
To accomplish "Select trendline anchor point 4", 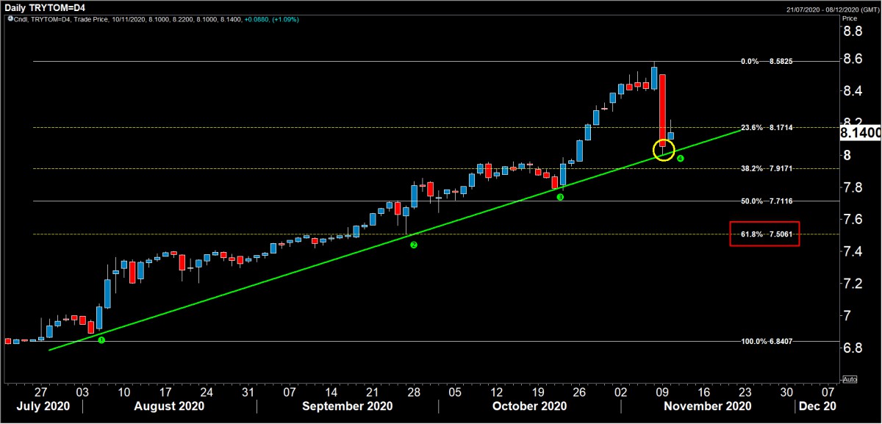I will pos(680,158).
